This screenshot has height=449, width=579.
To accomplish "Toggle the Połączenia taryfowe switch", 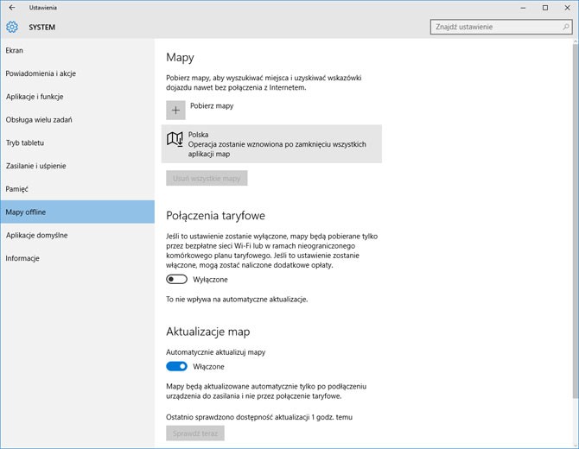I will [176, 279].
